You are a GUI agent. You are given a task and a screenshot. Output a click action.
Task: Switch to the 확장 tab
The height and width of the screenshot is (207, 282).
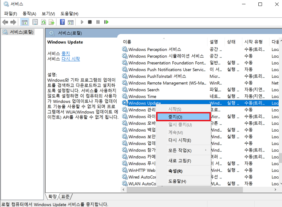52,197
